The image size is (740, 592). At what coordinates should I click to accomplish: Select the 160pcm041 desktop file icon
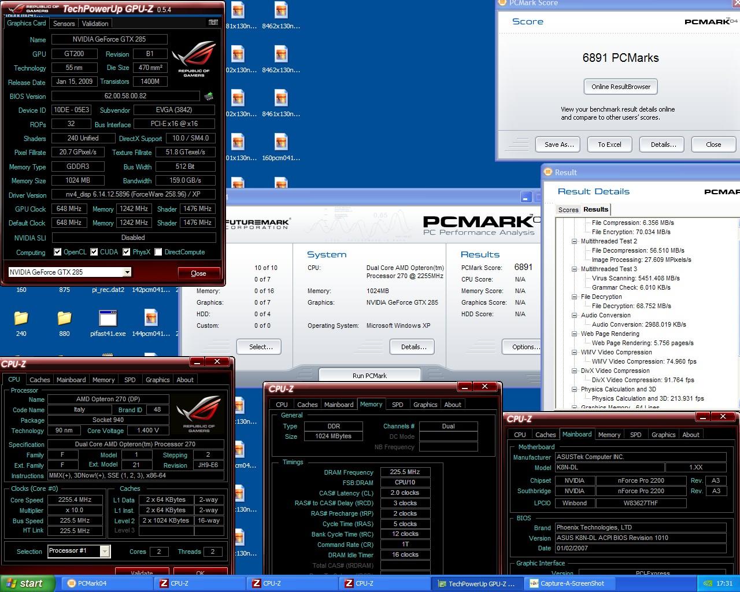pyautogui.click(x=282, y=146)
